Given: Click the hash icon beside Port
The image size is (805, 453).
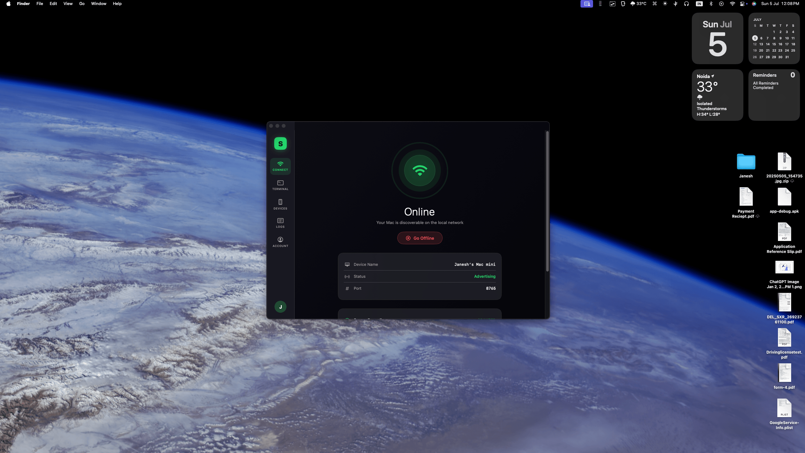Looking at the screenshot, I should coord(347,288).
